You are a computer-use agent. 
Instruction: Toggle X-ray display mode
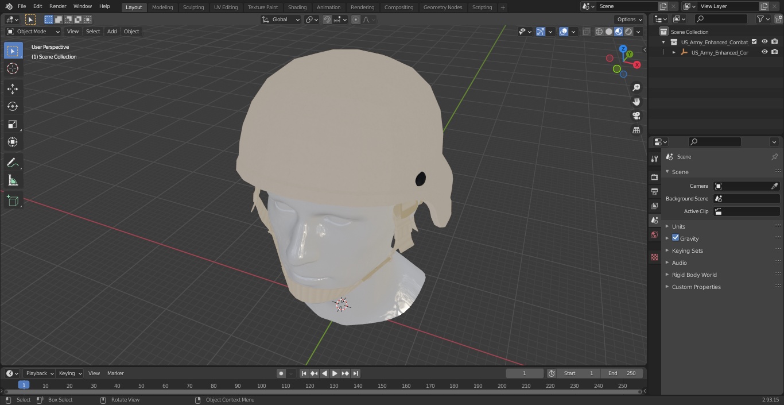tap(586, 32)
